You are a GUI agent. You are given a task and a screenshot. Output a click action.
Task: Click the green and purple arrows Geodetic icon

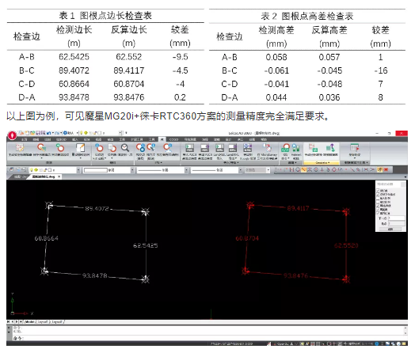tap(331, 147)
